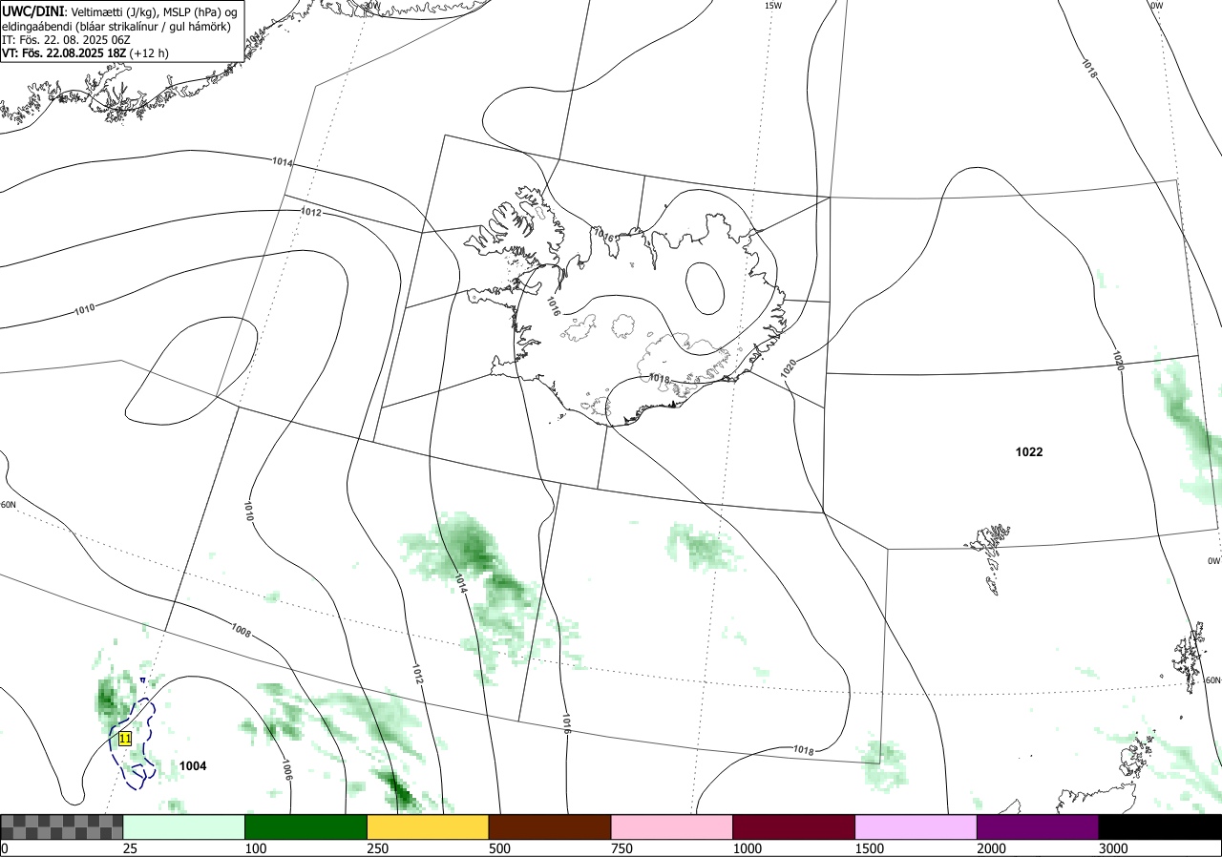Select the gray checkered 0–25 legend swatch
1222x857 pixels.
tap(62, 826)
